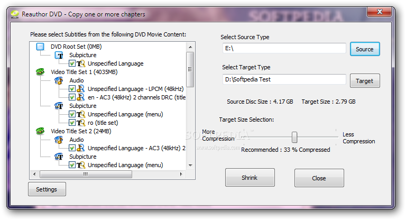
Task: Click the subtitle icon for Unspecified Language (menu) in Title Set 1
Action: click(81, 114)
